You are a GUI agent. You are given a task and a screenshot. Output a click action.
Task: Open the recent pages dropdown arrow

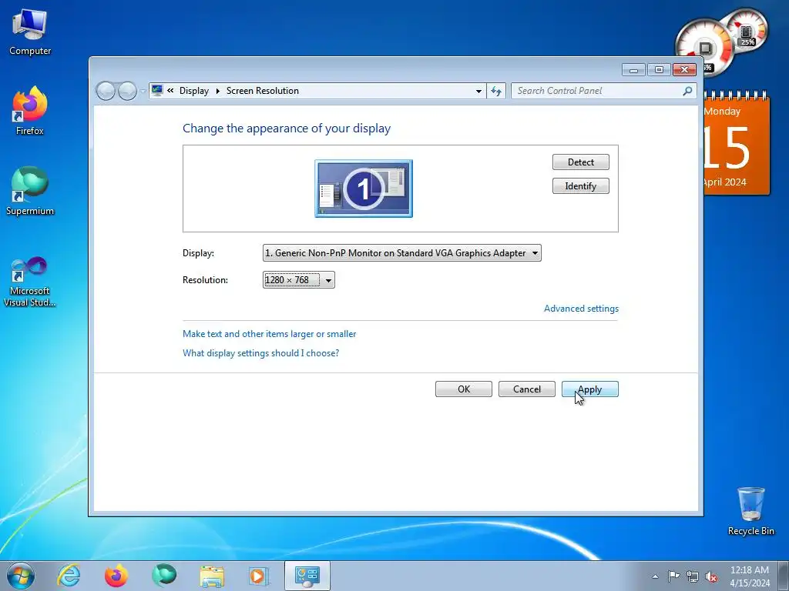[x=143, y=92]
